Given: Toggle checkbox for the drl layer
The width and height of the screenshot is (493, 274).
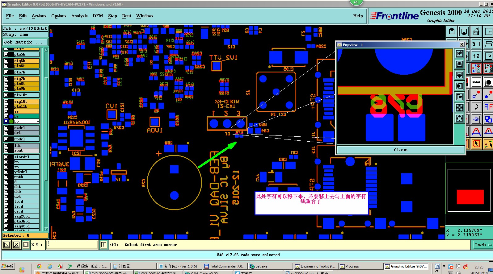Looking at the screenshot, I should 6,133.
